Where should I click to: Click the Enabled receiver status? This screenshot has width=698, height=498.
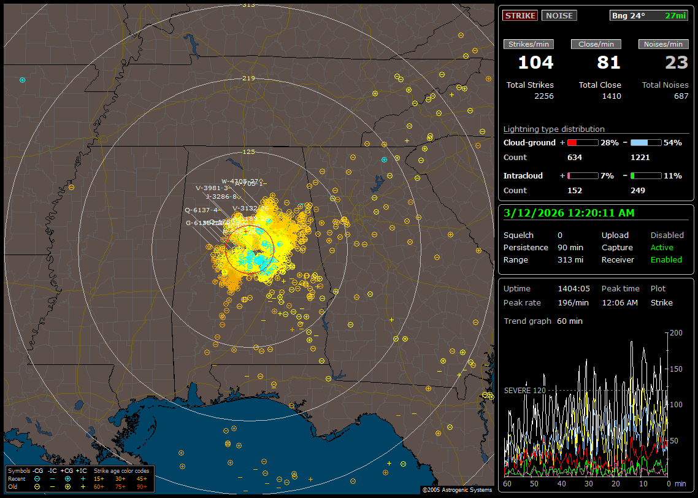[666, 260]
